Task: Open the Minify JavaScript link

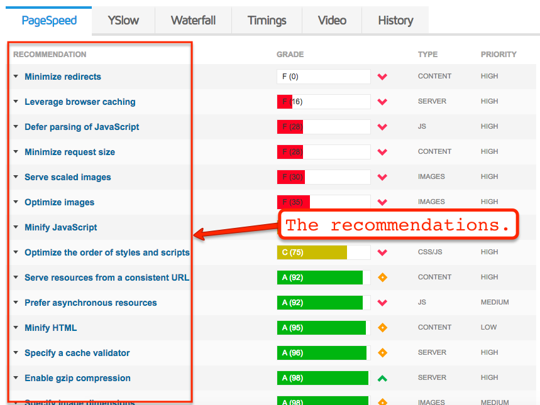Action: pos(61,227)
